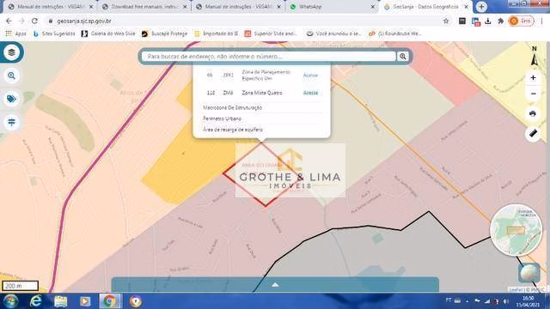
Task: Click the Chrome taskbar button
Action: coord(110,301)
